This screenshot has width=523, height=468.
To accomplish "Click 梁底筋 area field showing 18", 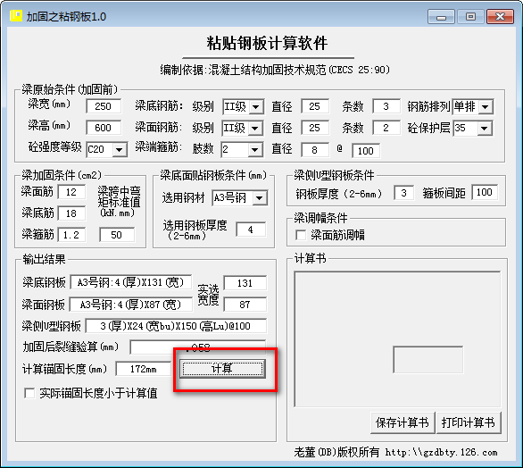I will tap(71, 213).
